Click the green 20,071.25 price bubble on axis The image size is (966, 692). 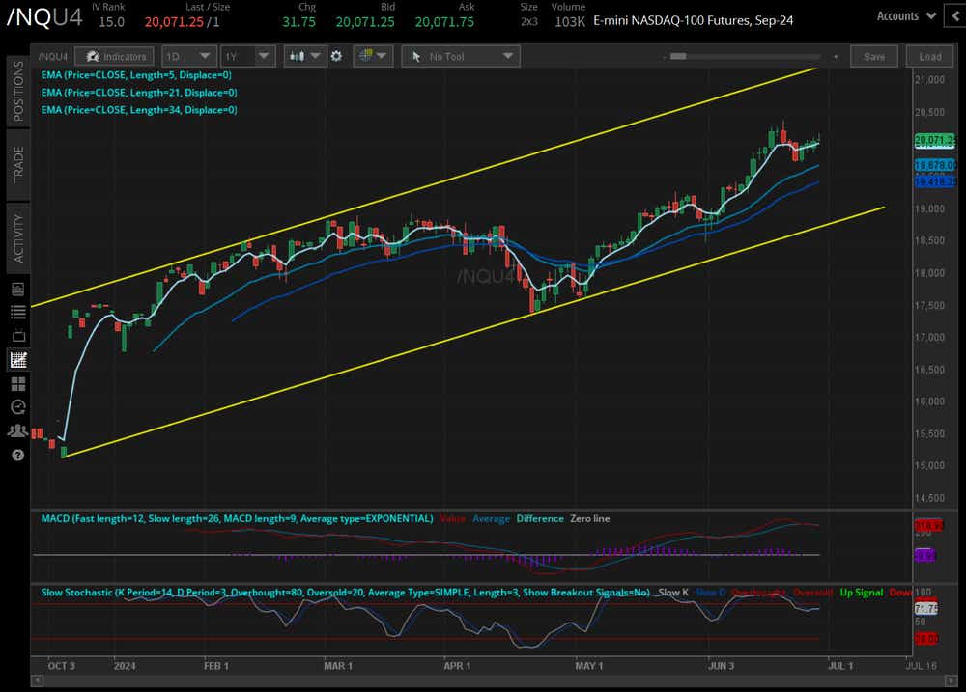click(934, 141)
